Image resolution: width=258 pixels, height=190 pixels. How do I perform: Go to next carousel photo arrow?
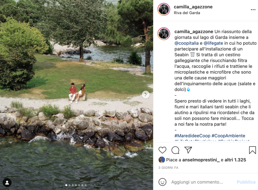[x=146, y=95]
